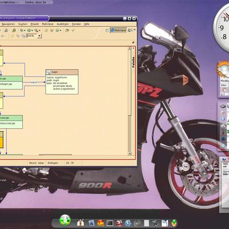The height and width of the screenshot is (229, 229).
Task: Open the MyEclipse menu in the menu bar
Action: click(x=48, y=24)
